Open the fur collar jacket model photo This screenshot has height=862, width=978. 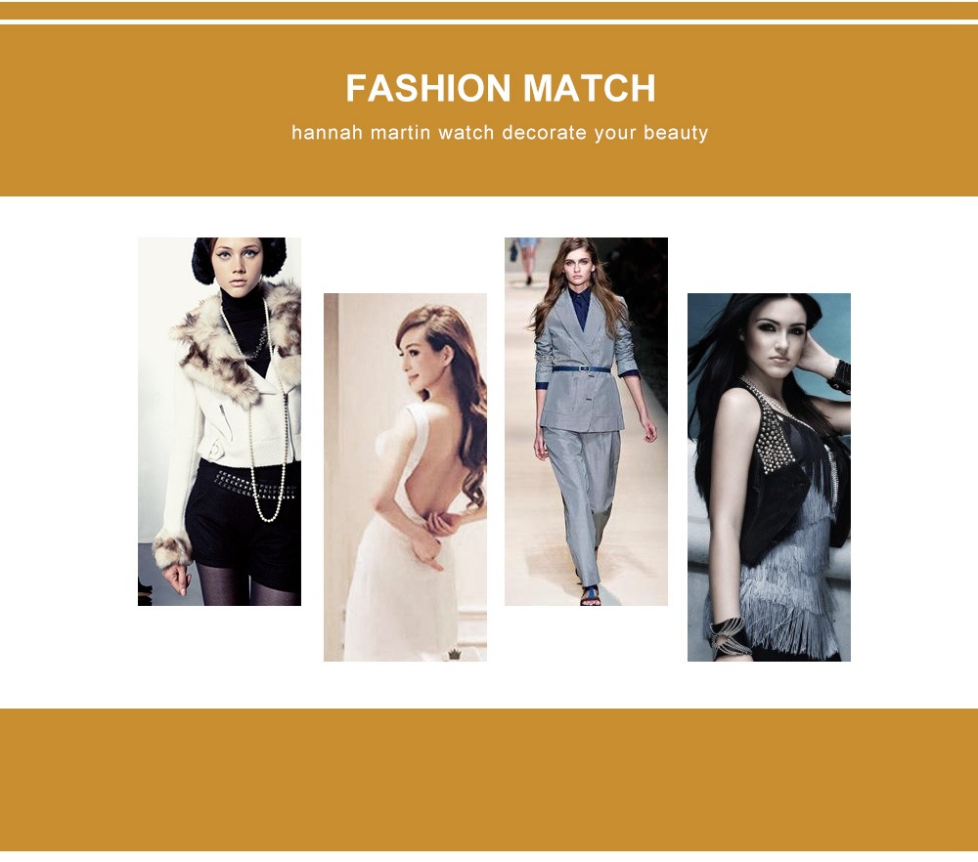point(219,421)
